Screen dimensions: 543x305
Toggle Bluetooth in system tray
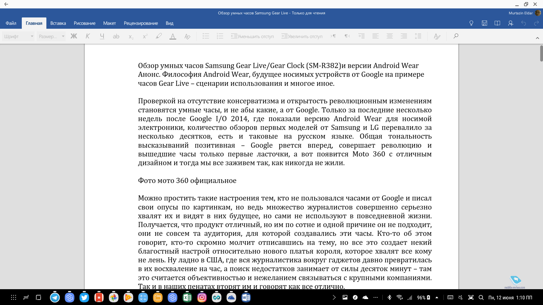[x=389, y=297]
